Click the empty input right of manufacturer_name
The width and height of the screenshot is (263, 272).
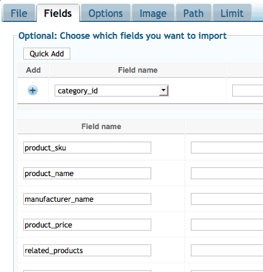coord(227,199)
